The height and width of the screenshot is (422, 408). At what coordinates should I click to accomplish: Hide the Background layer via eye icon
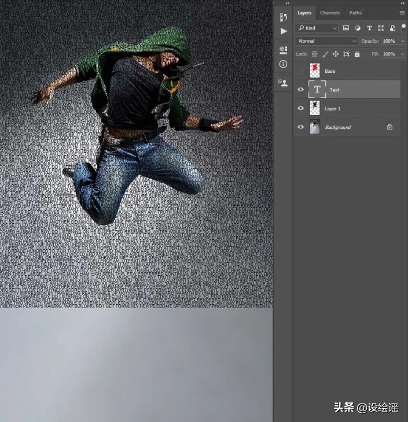300,127
